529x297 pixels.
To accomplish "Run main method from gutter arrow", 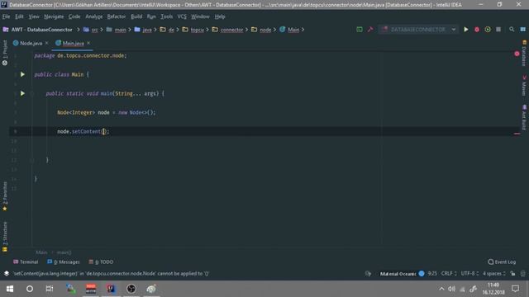I will (x=22, y=93).
